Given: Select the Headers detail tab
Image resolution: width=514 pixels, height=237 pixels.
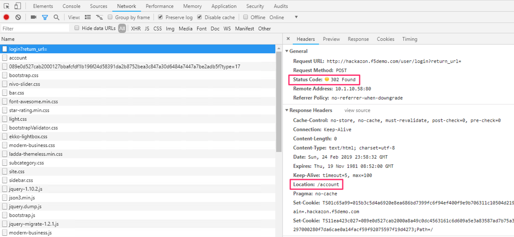Looking at the screenshot, I should [x=306, y=39].
